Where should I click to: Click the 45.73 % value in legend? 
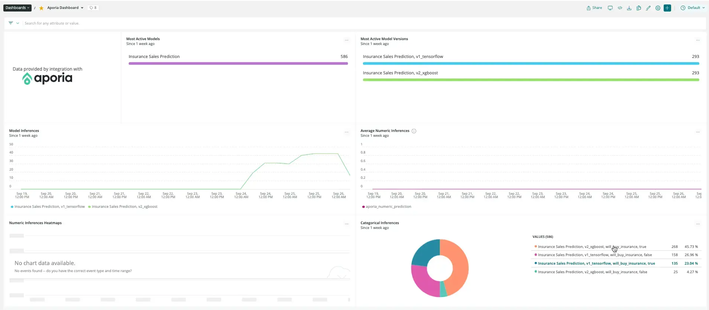pyautogui.click(x=691, y=247)
